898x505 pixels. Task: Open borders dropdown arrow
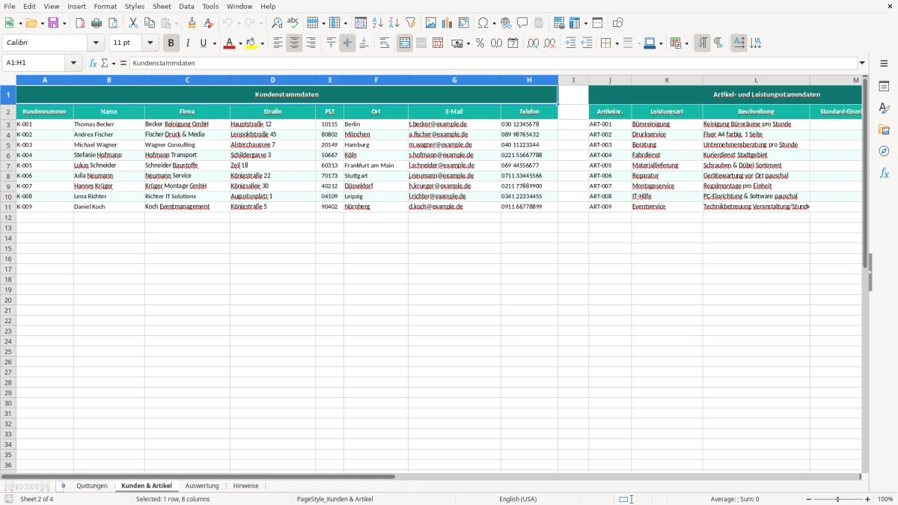click(616, 43)
